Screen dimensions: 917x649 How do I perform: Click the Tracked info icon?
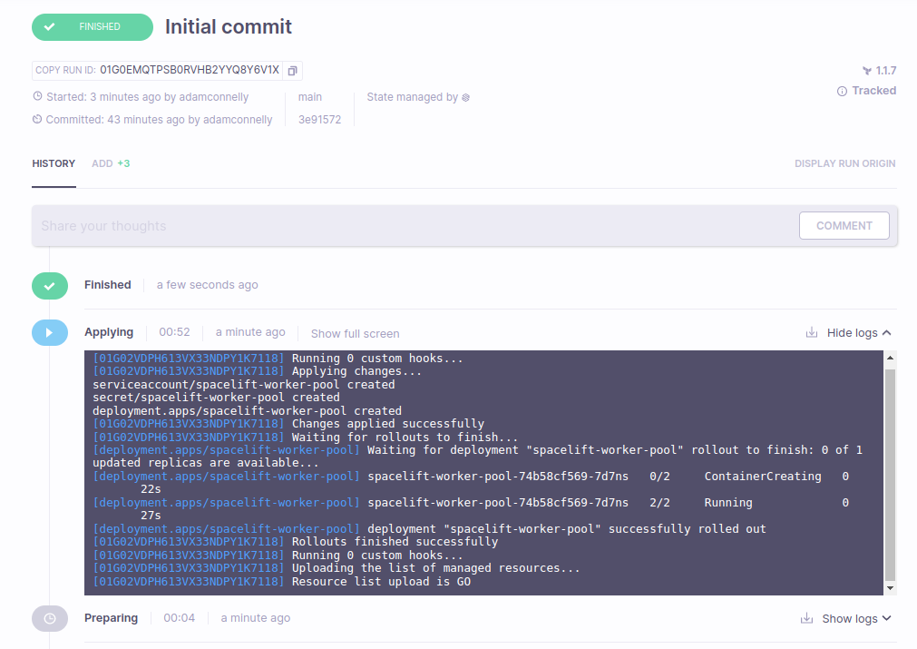[842, 92]
